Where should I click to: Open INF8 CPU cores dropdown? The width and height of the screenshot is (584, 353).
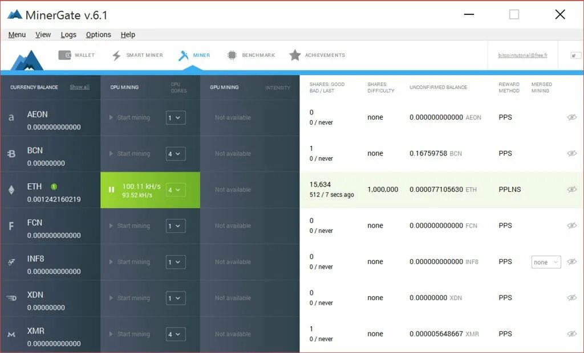click(176, 262)
